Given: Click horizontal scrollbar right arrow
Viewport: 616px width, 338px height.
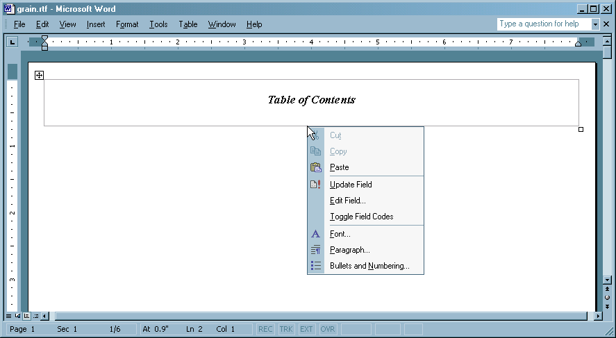Looking at the screenshot, I should 599,316.
